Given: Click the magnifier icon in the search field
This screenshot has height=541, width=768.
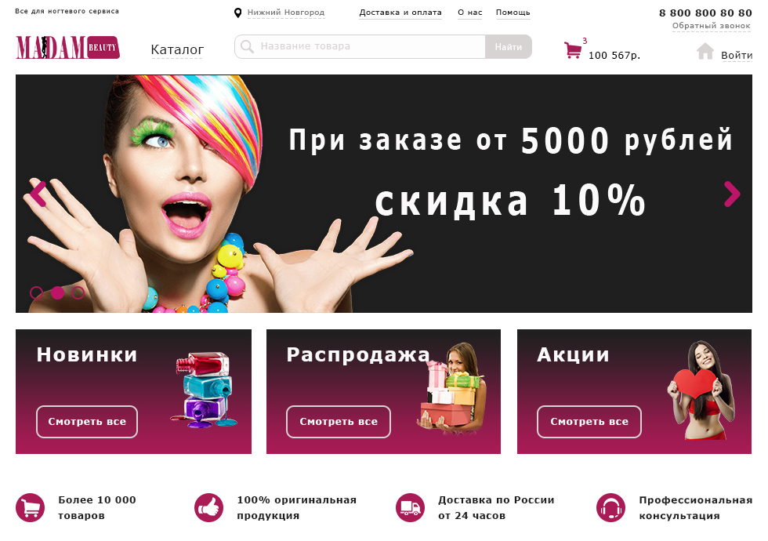Looking at the screenshot, I should point(248,46).
